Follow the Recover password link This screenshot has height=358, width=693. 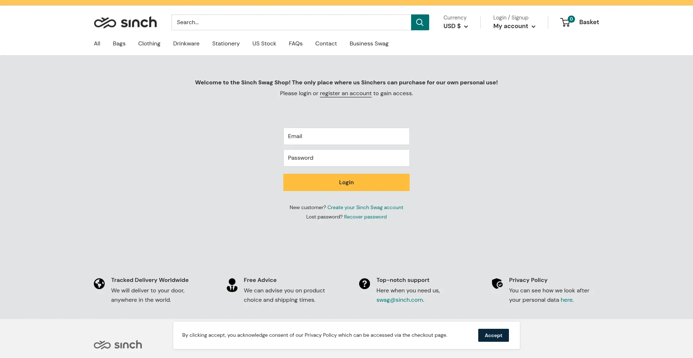(x=365, y=217)
